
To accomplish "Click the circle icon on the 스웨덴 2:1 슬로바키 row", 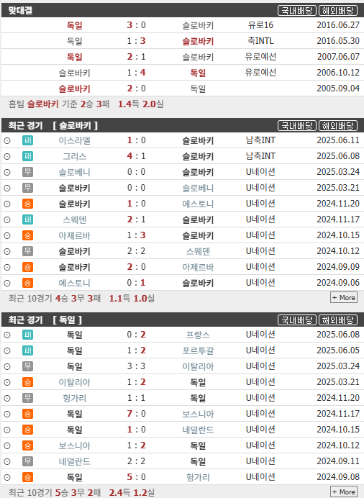I will [x=7, y=219].
